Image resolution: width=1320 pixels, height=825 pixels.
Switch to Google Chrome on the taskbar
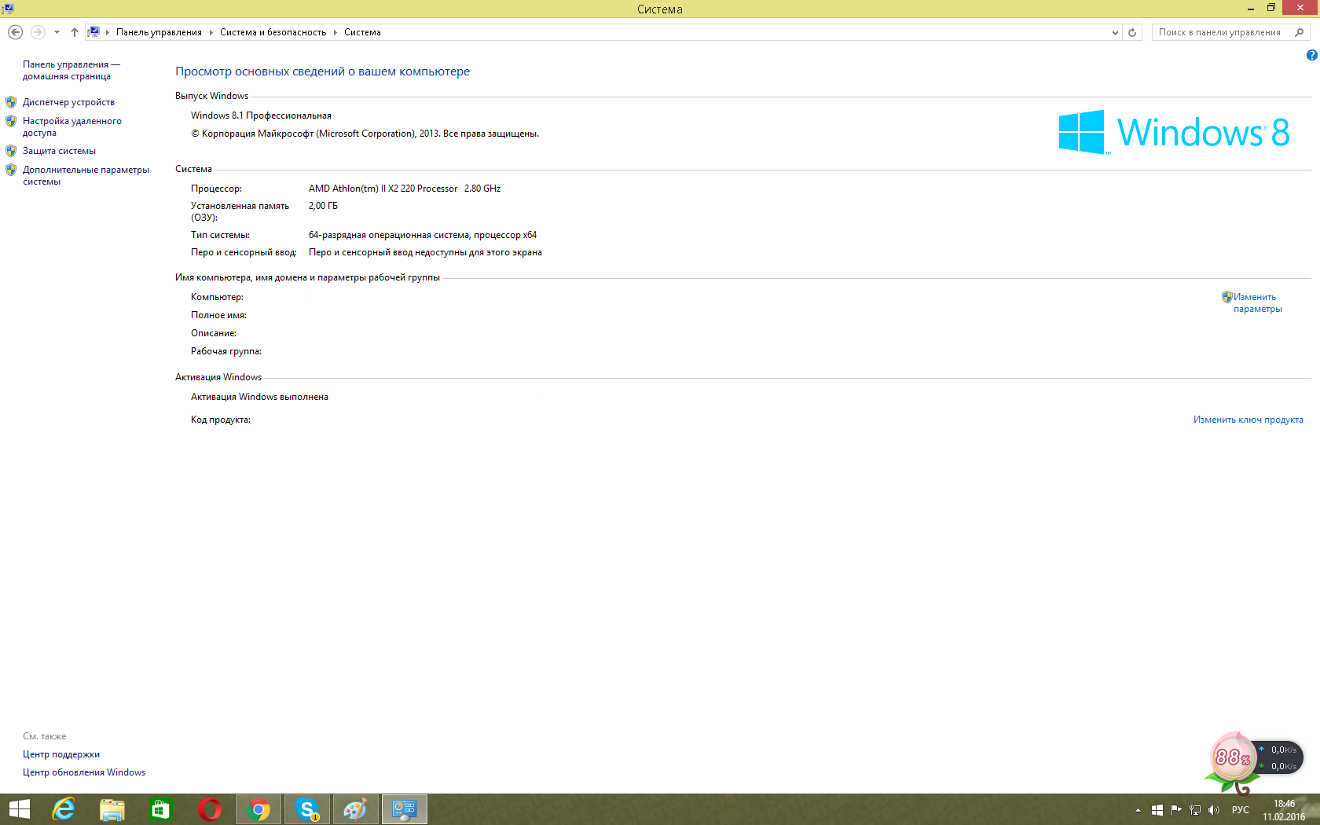tap(258, 809)
